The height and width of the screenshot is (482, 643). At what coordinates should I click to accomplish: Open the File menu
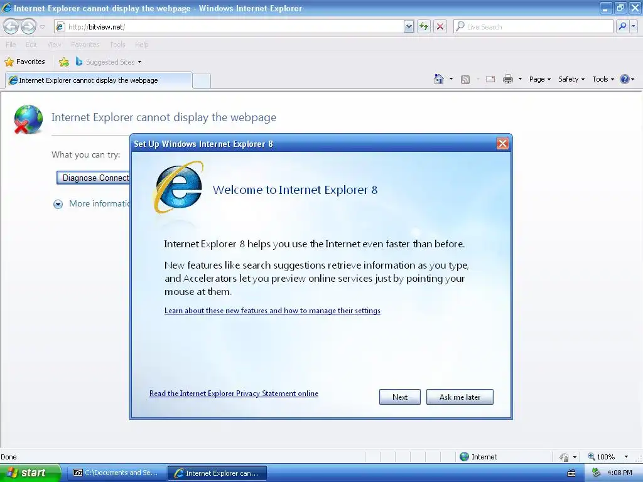11,45
